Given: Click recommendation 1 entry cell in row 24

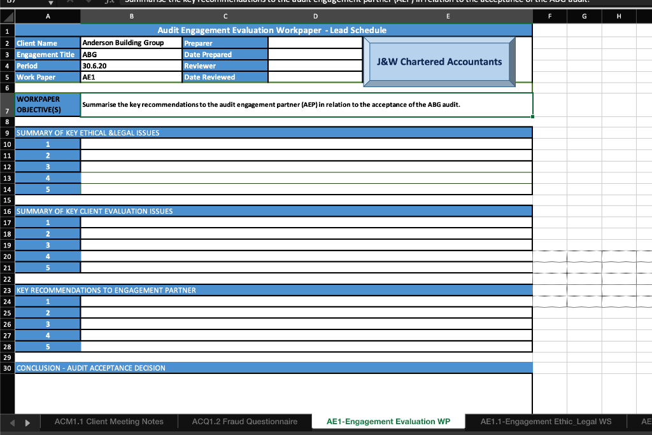Looking at the screenshot, I should coord(306,301).
